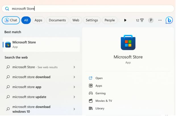Open web result 'microsoft Store - See web results'
The height and width of the screenshot is (116, 176).
[x=41, y=67]
